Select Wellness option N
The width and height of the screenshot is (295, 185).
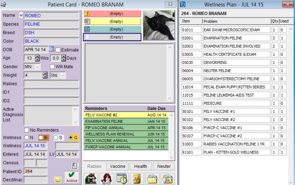[x=26, y=138]
